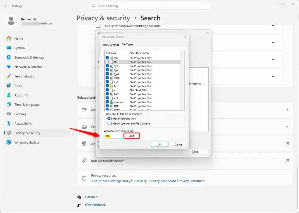Click the Add new extension input field
Image resolution: width=299 pixels, height=213 pixels.
pos(113,136)
